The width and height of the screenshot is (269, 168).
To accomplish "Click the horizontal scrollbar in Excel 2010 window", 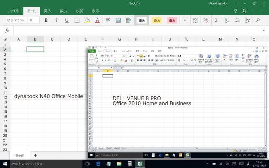I will [x=230, y=148].
